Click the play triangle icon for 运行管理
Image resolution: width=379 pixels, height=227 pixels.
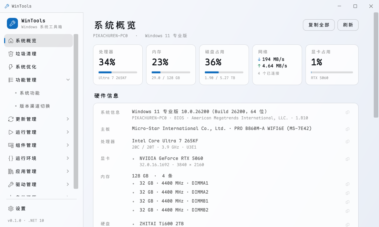tap(11, 132)
